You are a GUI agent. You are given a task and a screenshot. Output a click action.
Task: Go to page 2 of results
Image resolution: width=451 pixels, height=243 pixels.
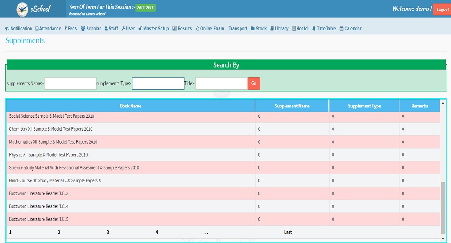[59, 232]
